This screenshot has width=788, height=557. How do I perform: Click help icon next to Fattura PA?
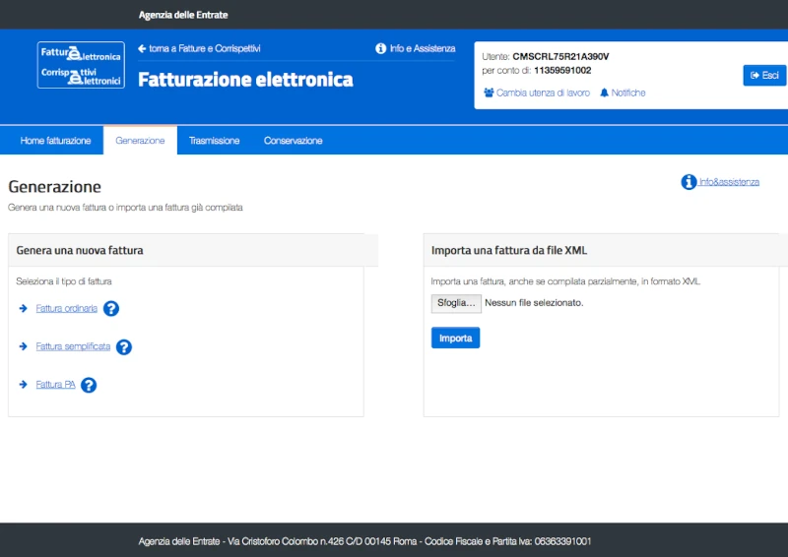(x=89, y=385)
